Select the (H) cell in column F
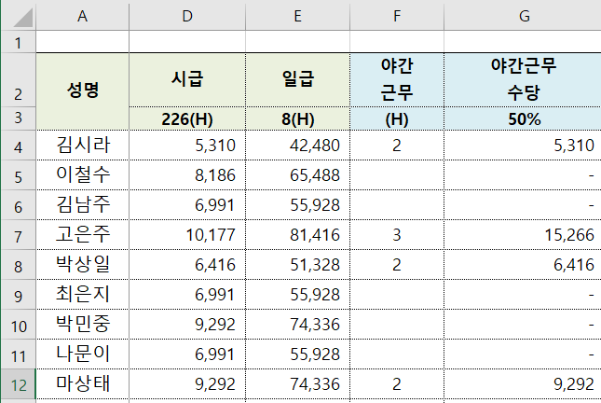This screenshot has height=403, width=601. (x=397, y=118)
